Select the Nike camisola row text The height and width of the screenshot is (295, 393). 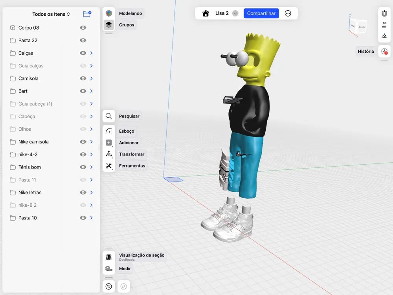click(x=33, y=142)
